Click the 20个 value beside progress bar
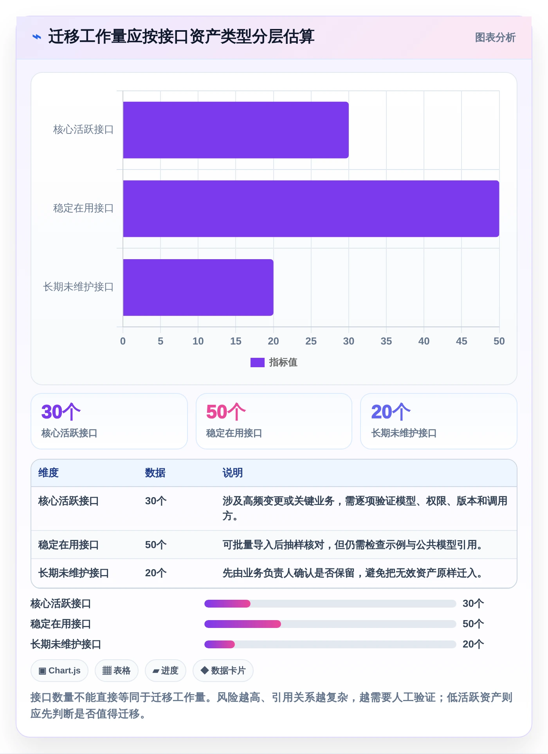The width and height of the screenshot is (548, 754). [x=473, y=644]
